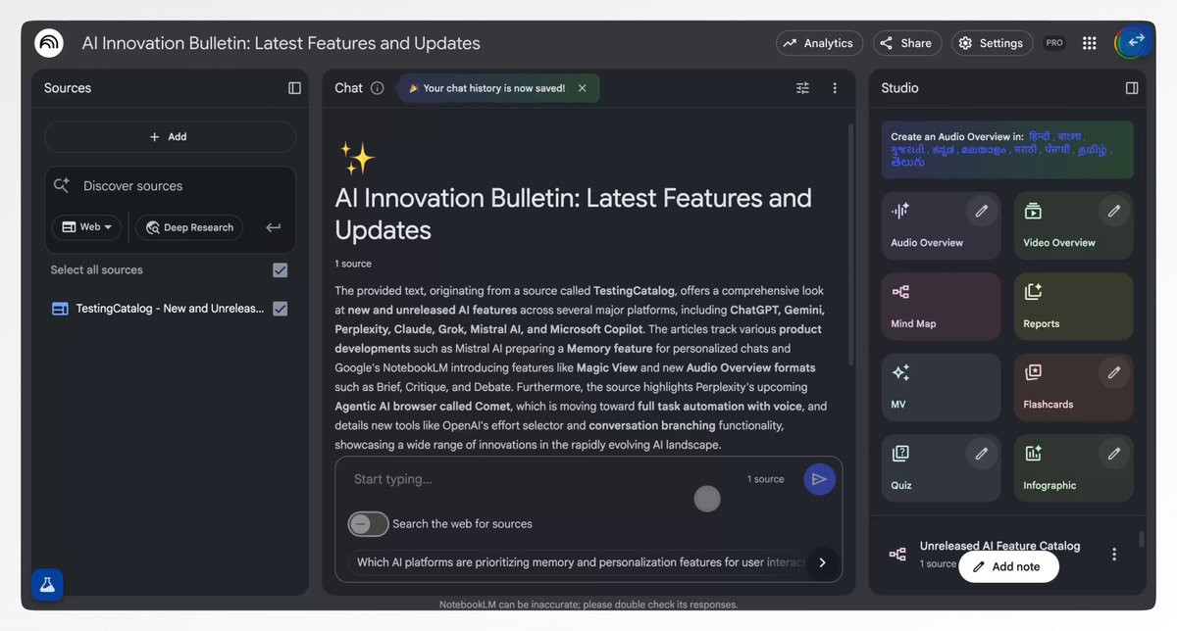Customize Video Overview with pencil icon
1177x631 pixels.
(1113, 211)
